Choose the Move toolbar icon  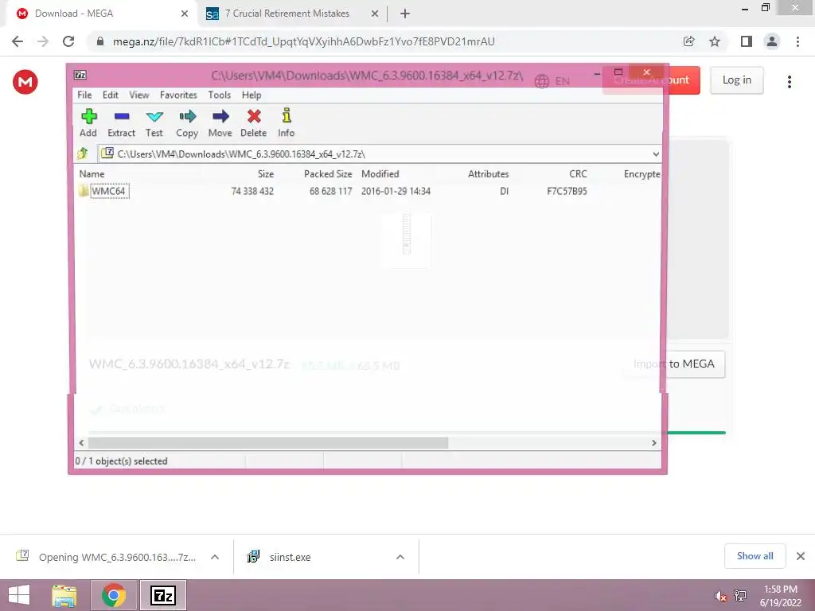click(x=220, y=116)
